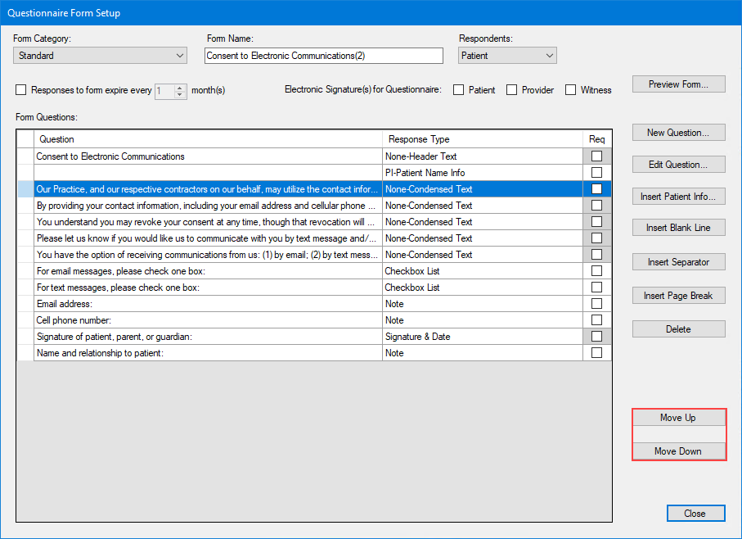
Task: Move the selected question up
Action: click(x=678, y=418)
